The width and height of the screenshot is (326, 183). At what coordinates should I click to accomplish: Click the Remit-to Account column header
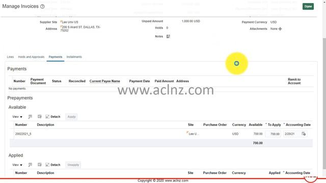[x=294, y=81]
